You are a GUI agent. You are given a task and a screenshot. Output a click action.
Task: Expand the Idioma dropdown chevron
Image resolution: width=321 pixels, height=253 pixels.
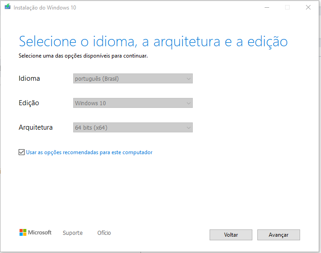point(189,78)
